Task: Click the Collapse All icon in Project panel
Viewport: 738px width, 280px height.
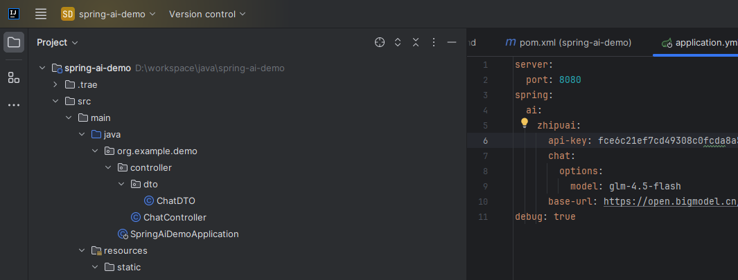Action: pyautogui.click(x=416, y=42)
